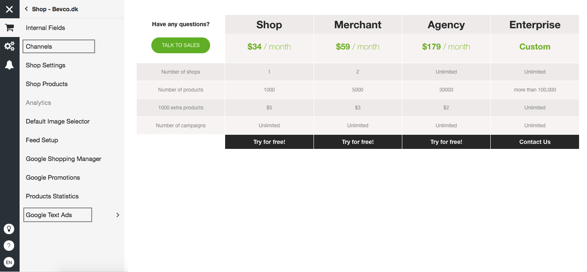
Task: Go back using Shop - Bevco.dk arrow
Action: (27, 9)
